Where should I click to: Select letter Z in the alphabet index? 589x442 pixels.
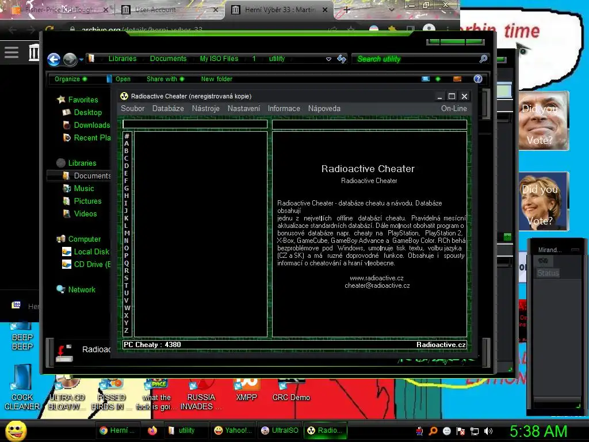point(127,330)
